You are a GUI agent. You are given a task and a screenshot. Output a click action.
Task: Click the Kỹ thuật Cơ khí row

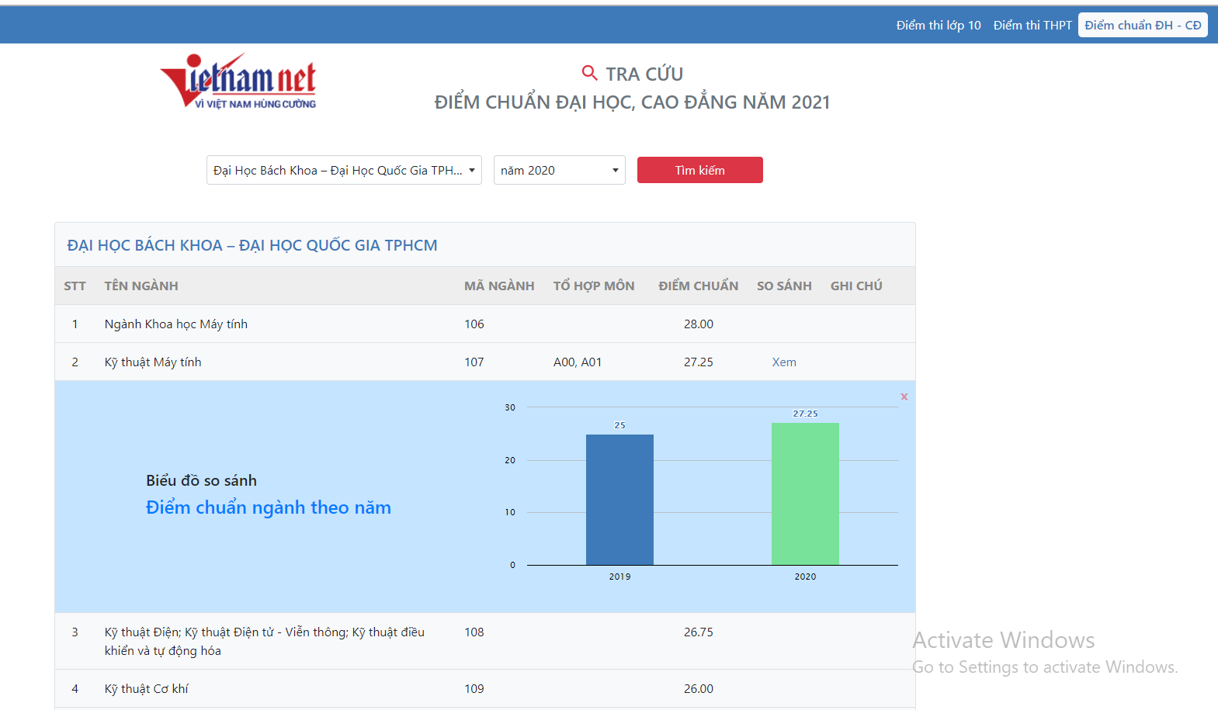tap(147, 689)
